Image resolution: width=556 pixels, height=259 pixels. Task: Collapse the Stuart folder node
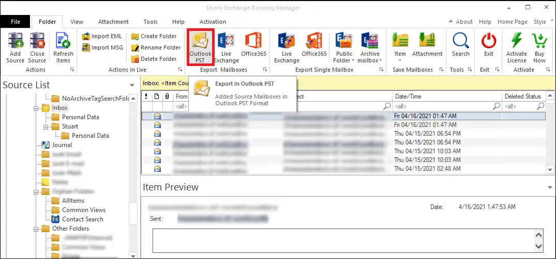[46, 127]
